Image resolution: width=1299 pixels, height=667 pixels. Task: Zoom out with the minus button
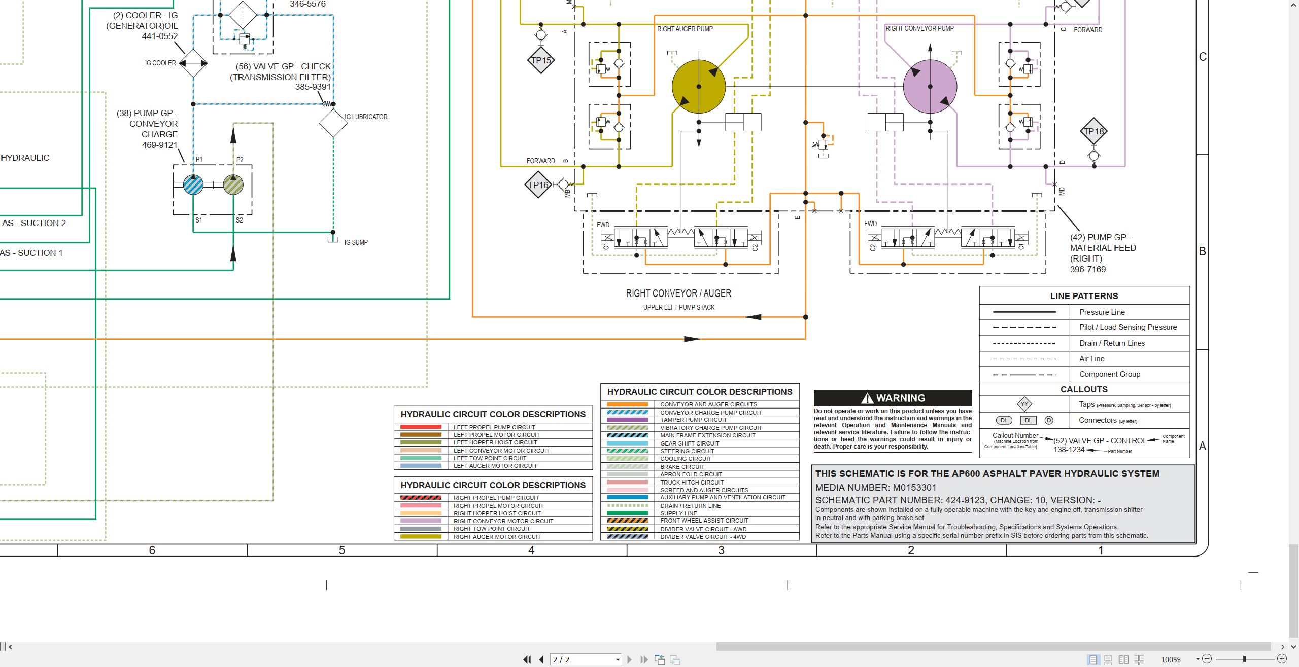pos(1207,659)
